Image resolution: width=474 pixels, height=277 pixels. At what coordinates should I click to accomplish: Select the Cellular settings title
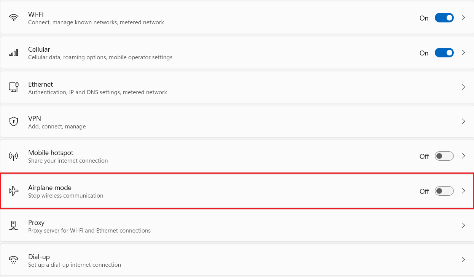[x=39, y=49]
